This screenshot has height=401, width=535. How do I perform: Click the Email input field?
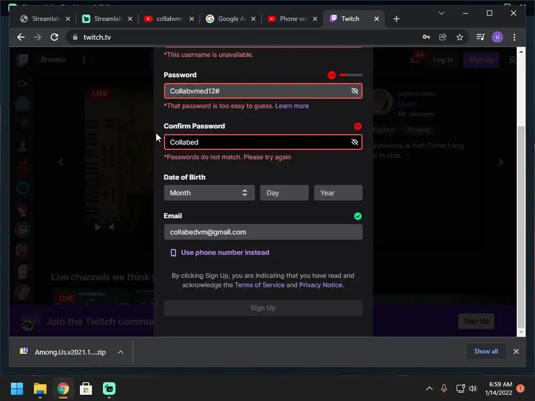pos(263,232)
